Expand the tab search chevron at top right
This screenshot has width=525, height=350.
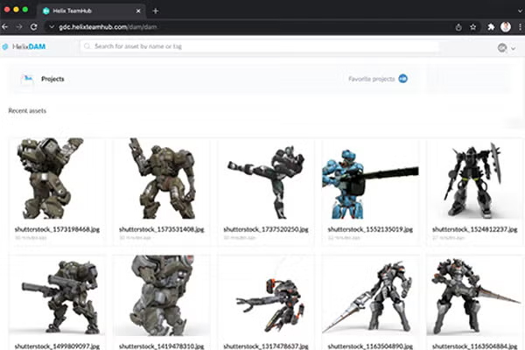tap(520, 10)
